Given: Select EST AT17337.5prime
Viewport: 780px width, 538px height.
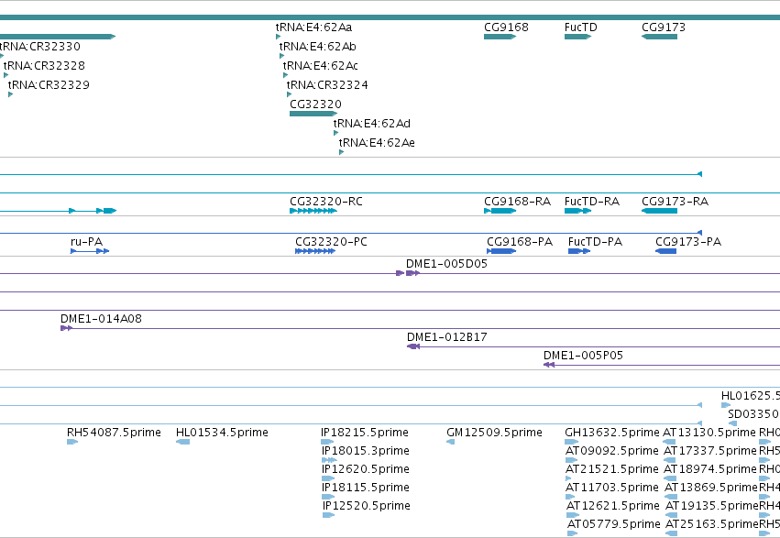Looking at the screenshot, I should tap(670, 460).
